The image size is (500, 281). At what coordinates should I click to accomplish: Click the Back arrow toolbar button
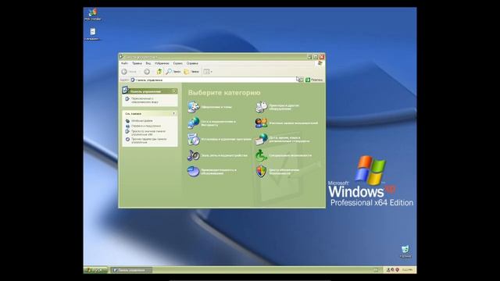tap(129, 72)
